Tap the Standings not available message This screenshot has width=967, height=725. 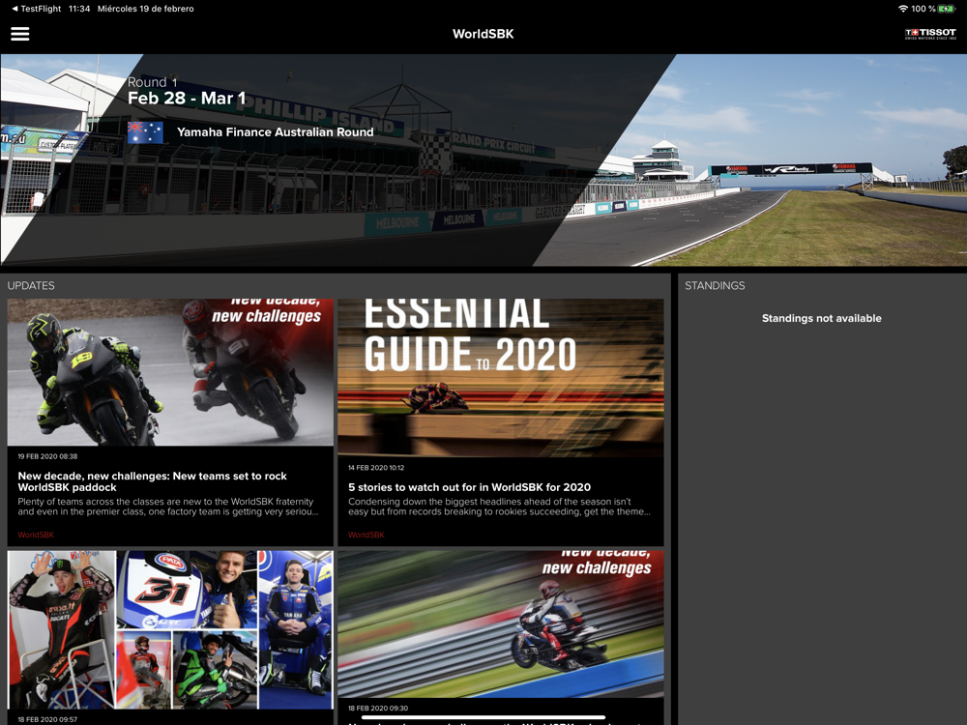821,318
